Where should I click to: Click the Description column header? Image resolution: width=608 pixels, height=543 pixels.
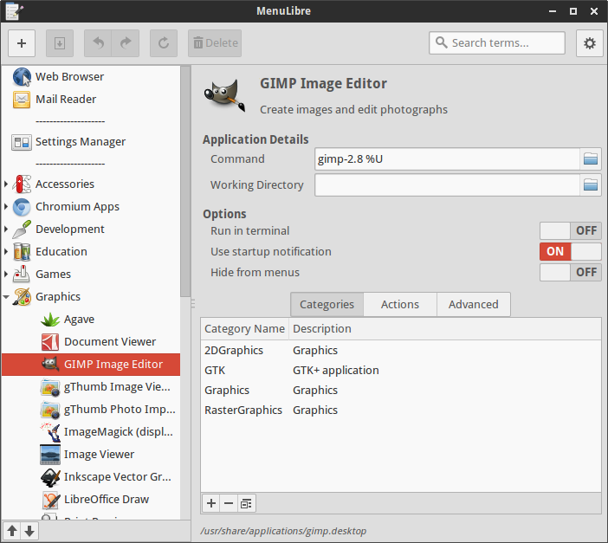tap(445, 329)
